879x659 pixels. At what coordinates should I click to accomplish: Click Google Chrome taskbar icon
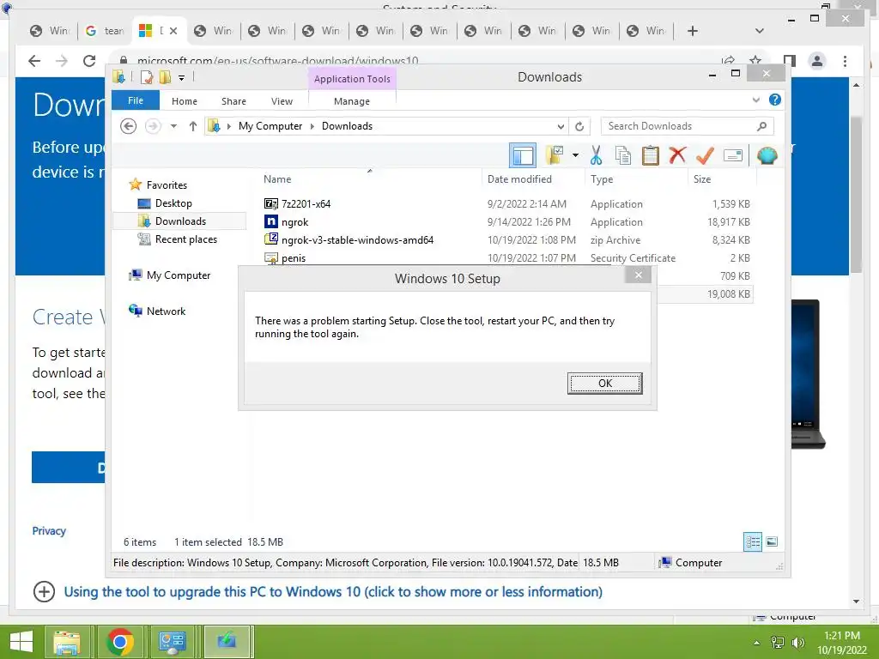click(119, 642)
